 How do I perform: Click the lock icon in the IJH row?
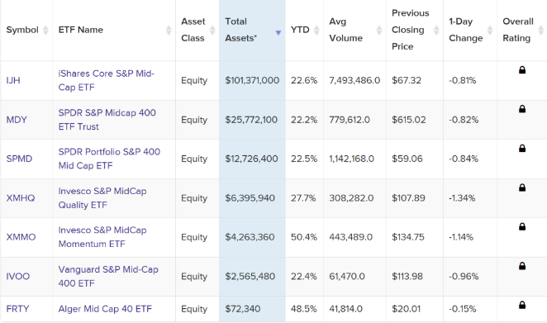[x=522, y=69]
